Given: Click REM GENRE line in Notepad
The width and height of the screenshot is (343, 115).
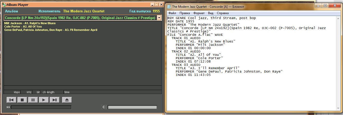Looking at the screenshot, I should (212, 18).
